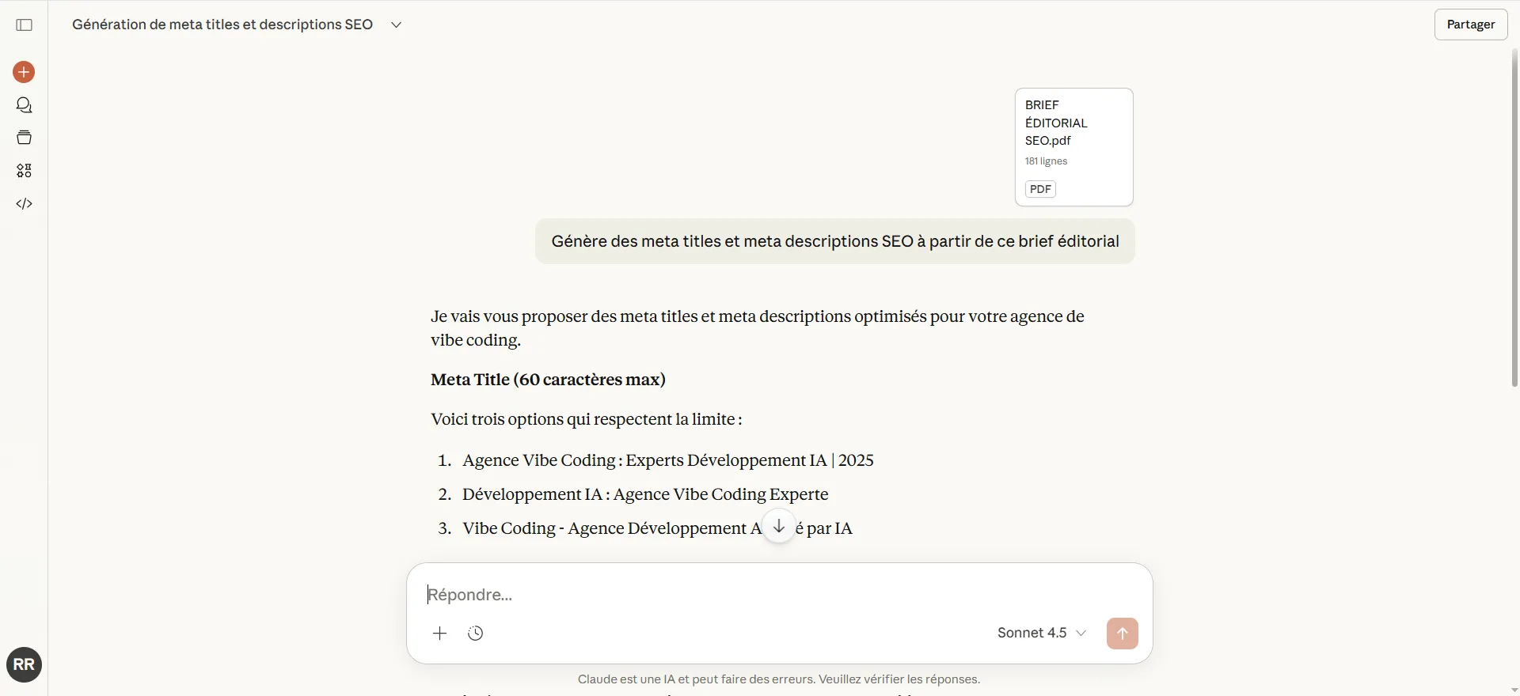The height and width of the screenshot is (696, 1520).
Task: Click the Partager button
Action: (1471, 25)
